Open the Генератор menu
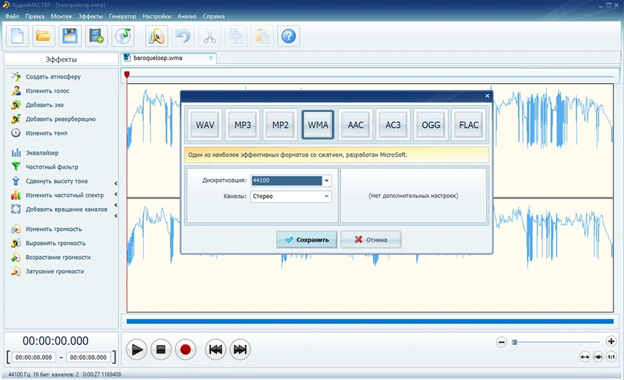 click(123, 16)
